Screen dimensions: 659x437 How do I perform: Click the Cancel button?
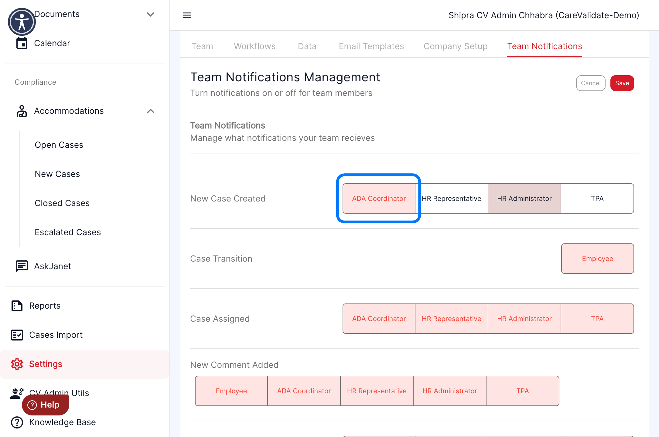click(x=591, y=83)
